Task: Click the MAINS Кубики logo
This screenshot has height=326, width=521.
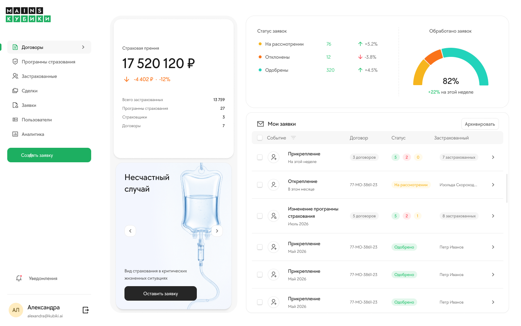Action: tap(28, 15)
